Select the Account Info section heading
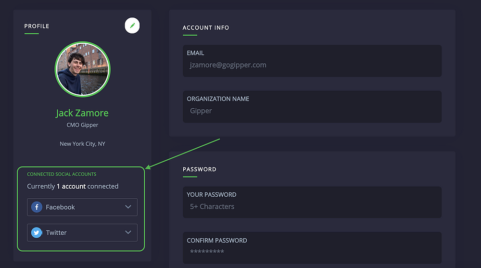This screenshot has height=268, width=481. [206, 27]
